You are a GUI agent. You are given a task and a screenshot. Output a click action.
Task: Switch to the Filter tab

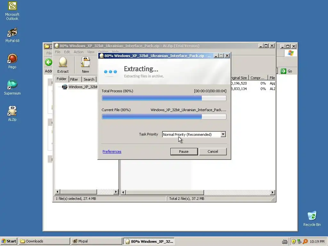[74, 79]
